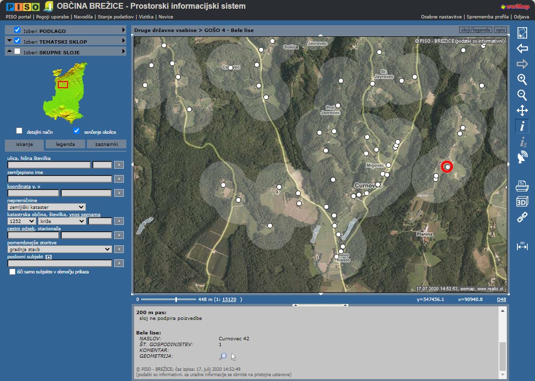This screenshot has width=535, height=381.
Task: Check the SKUPNE SLOJE checkbox
Action: pyautogui.click(x=17, y=51)
